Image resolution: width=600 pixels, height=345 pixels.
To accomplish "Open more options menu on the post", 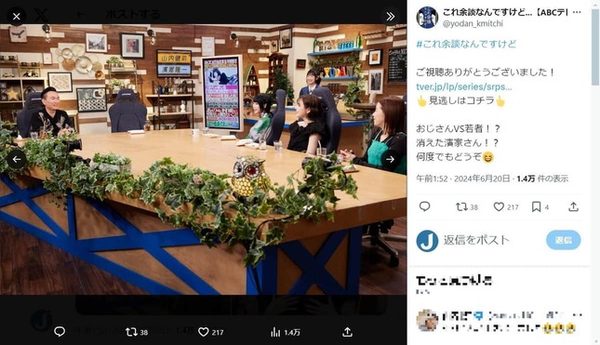I will point(577,12).
